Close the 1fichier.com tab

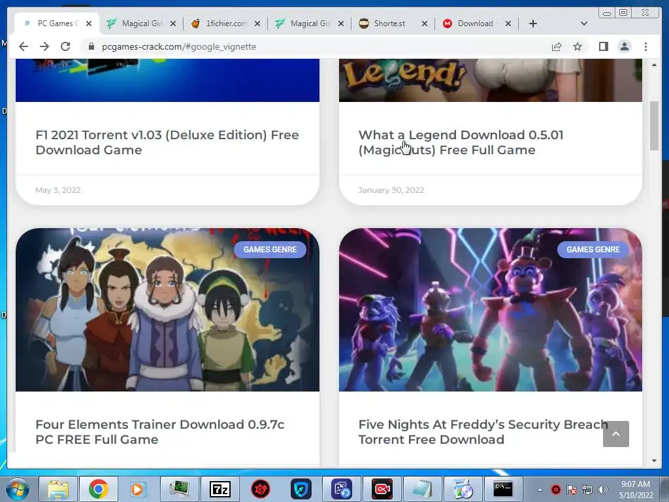click(257, 24)
